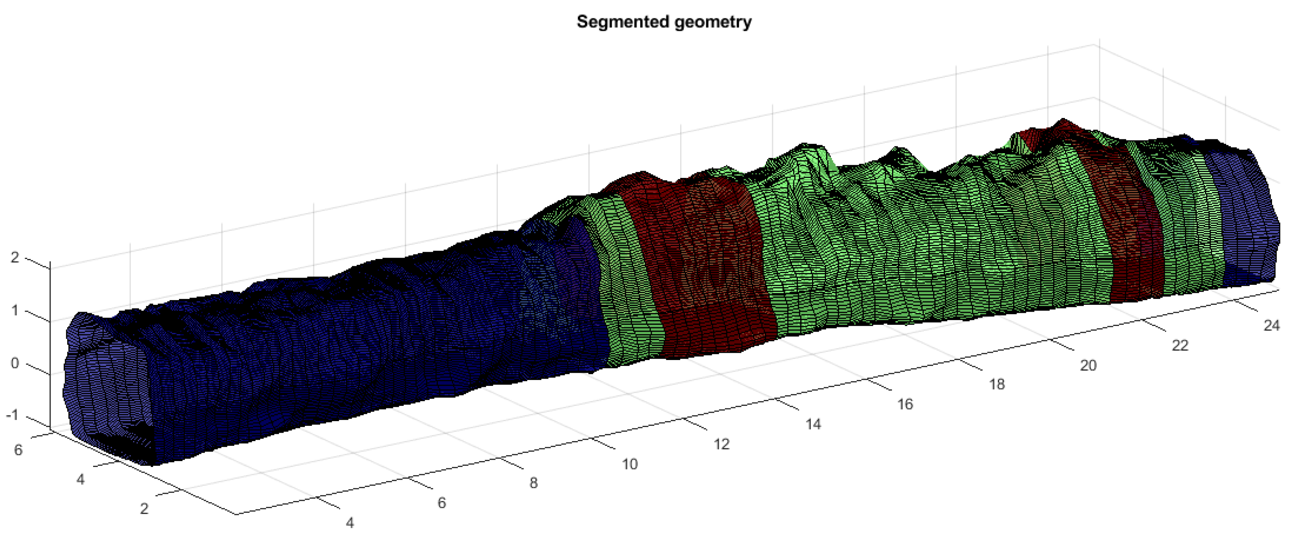Click the 'Segmented geometry' plot title
The height and width of the screenshot is (543, 1295).
pos(664,22)
